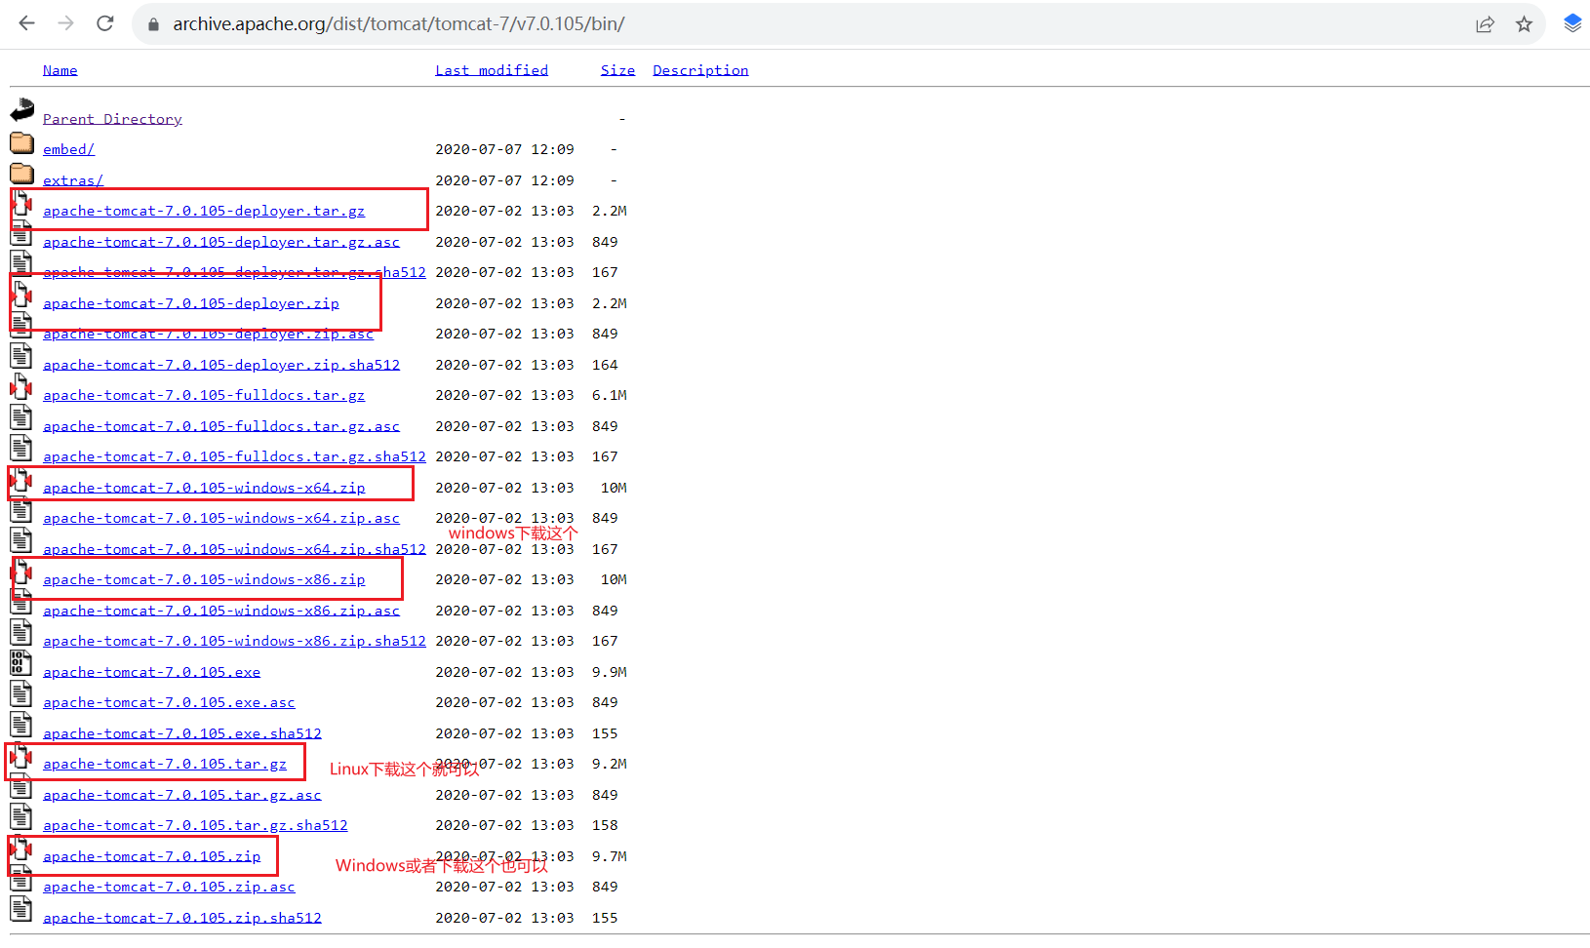Image resolution: width=1590 pixels, height=948 pixels.
Task: Click archive icon for windows-x86.zip
Action: tap(21, 573)
